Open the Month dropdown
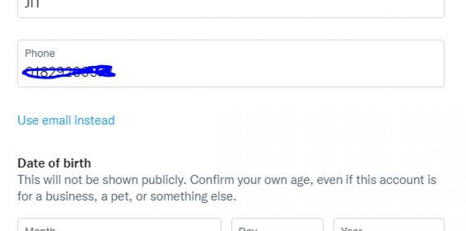The height and width of the screenshot is (231, 466). (119, 226)
